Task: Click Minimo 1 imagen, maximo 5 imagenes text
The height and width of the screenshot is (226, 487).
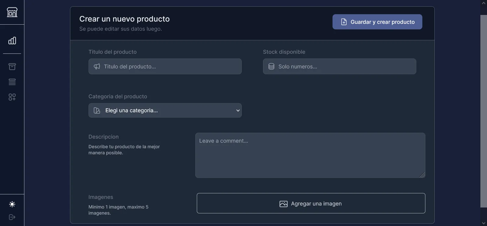Action: tap(118, 210)
